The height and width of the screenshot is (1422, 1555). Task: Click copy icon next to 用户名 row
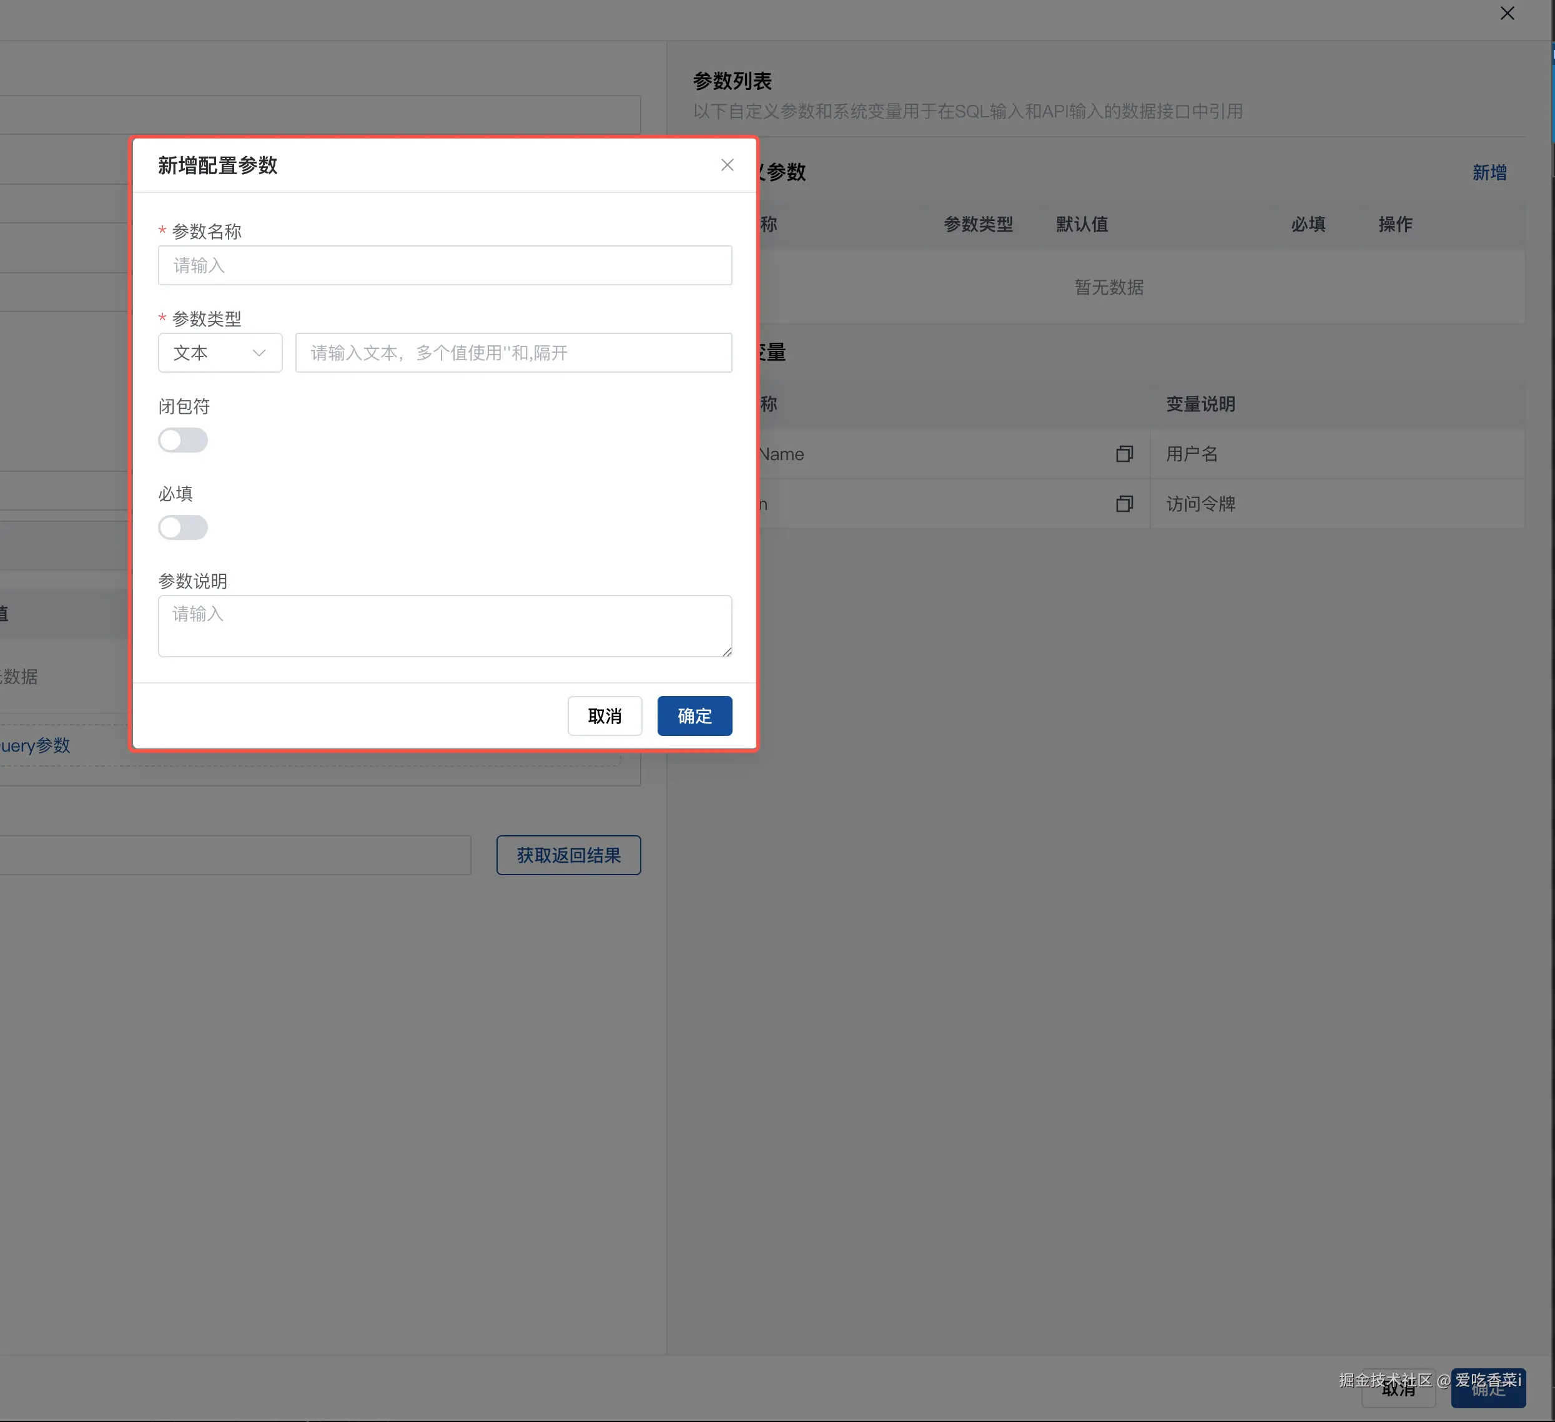(1124, 454)
